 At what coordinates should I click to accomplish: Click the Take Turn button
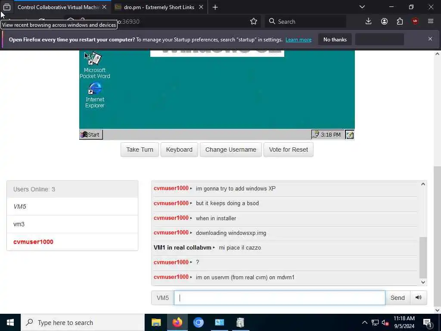coord(140,150)
